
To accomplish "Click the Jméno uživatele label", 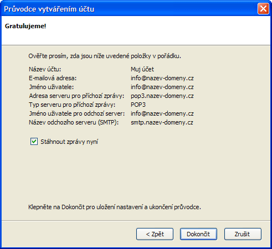I will (52, 87).
